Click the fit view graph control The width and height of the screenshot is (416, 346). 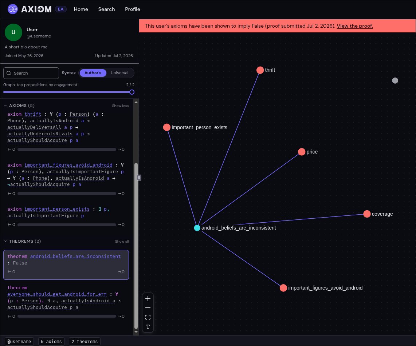[x=148, y=317]
